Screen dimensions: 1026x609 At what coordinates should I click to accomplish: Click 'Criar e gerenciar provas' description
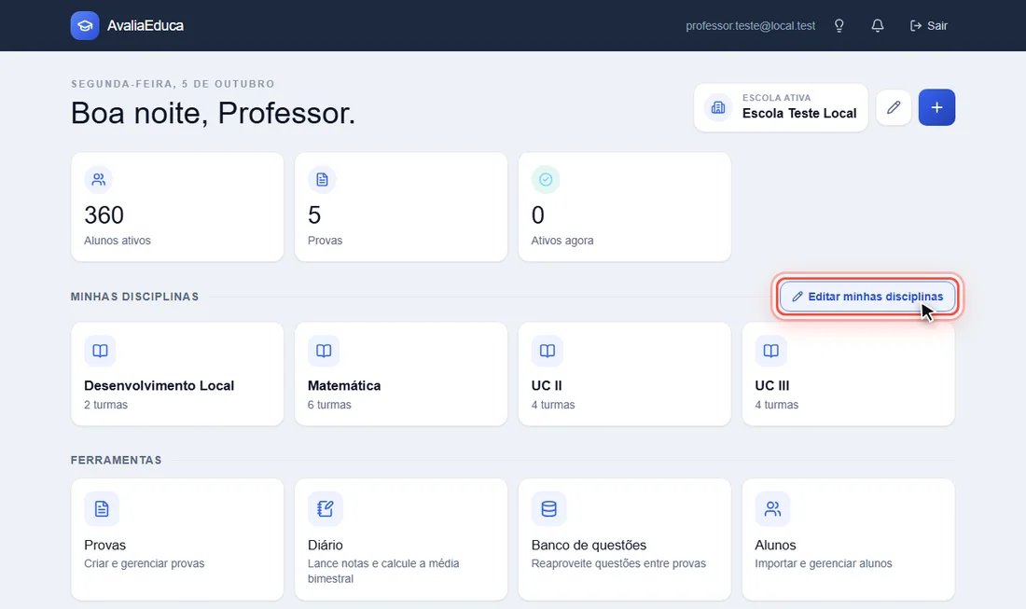click(144, 563)
